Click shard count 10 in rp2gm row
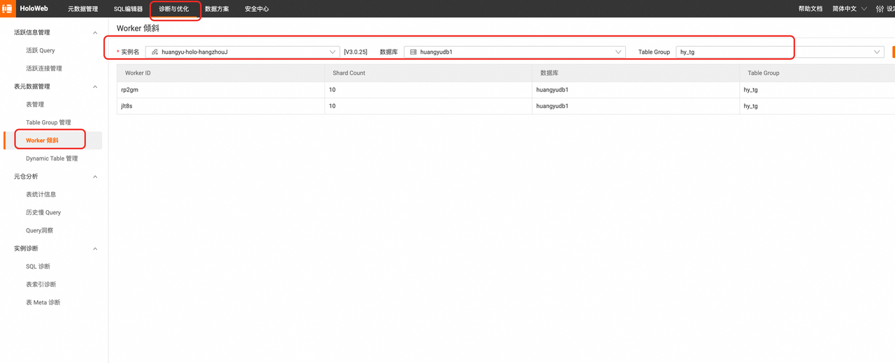 pos(332,89)
